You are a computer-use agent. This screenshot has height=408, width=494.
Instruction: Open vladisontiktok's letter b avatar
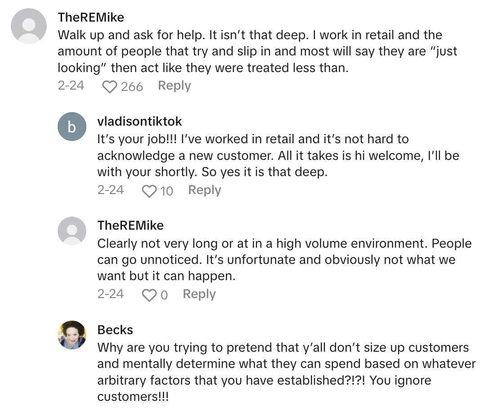pyautogui.click(x=72, y=127)
